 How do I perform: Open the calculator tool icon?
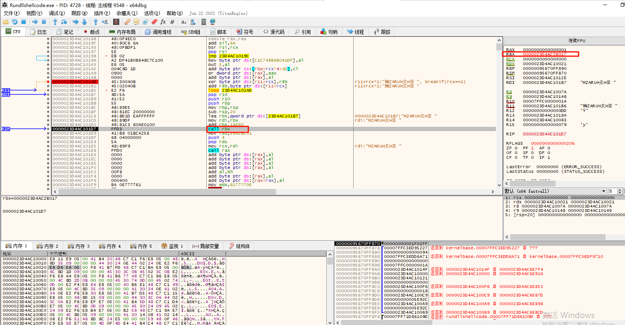(x=204, y=22)
